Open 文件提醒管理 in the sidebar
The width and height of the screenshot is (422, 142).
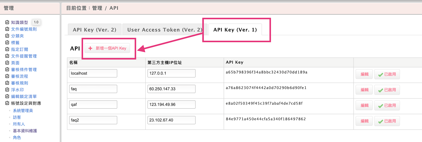(x=24, y=56)
